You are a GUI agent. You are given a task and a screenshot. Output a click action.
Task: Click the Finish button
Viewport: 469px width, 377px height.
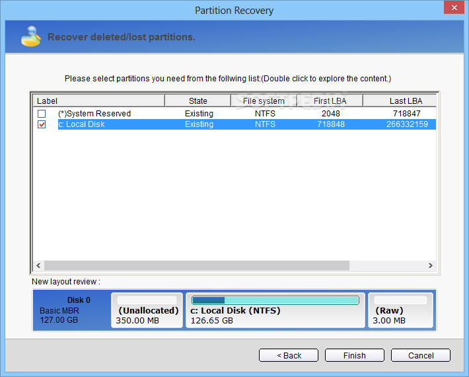click(355, 355)
